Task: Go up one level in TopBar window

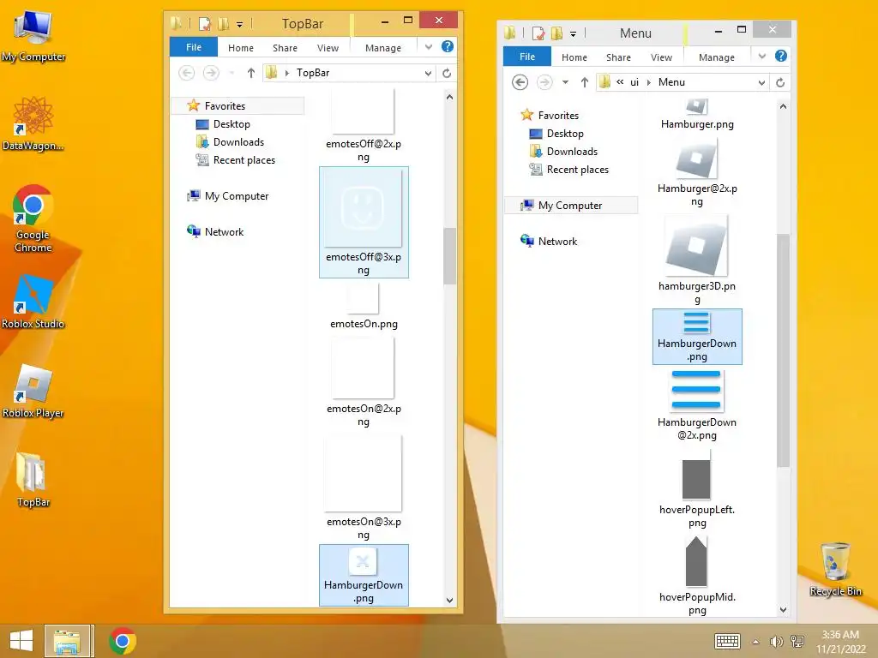Action: [x=251, y=73]
